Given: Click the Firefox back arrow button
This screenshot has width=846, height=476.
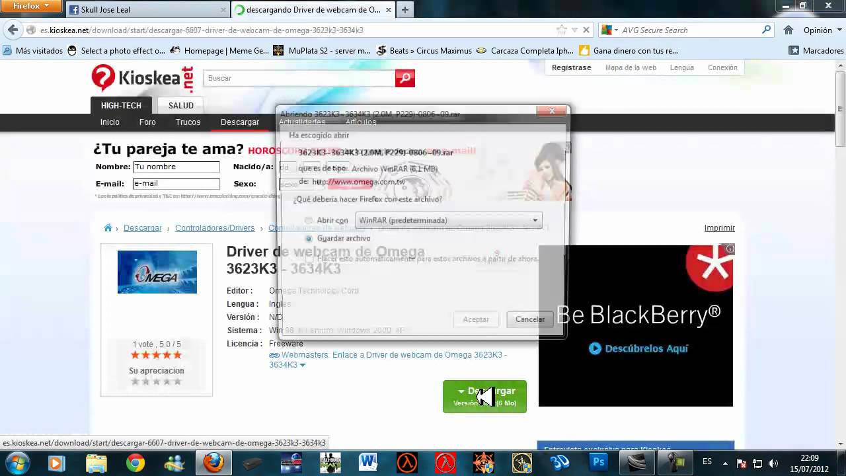Looking at the screenshot, I should [12, 30].
